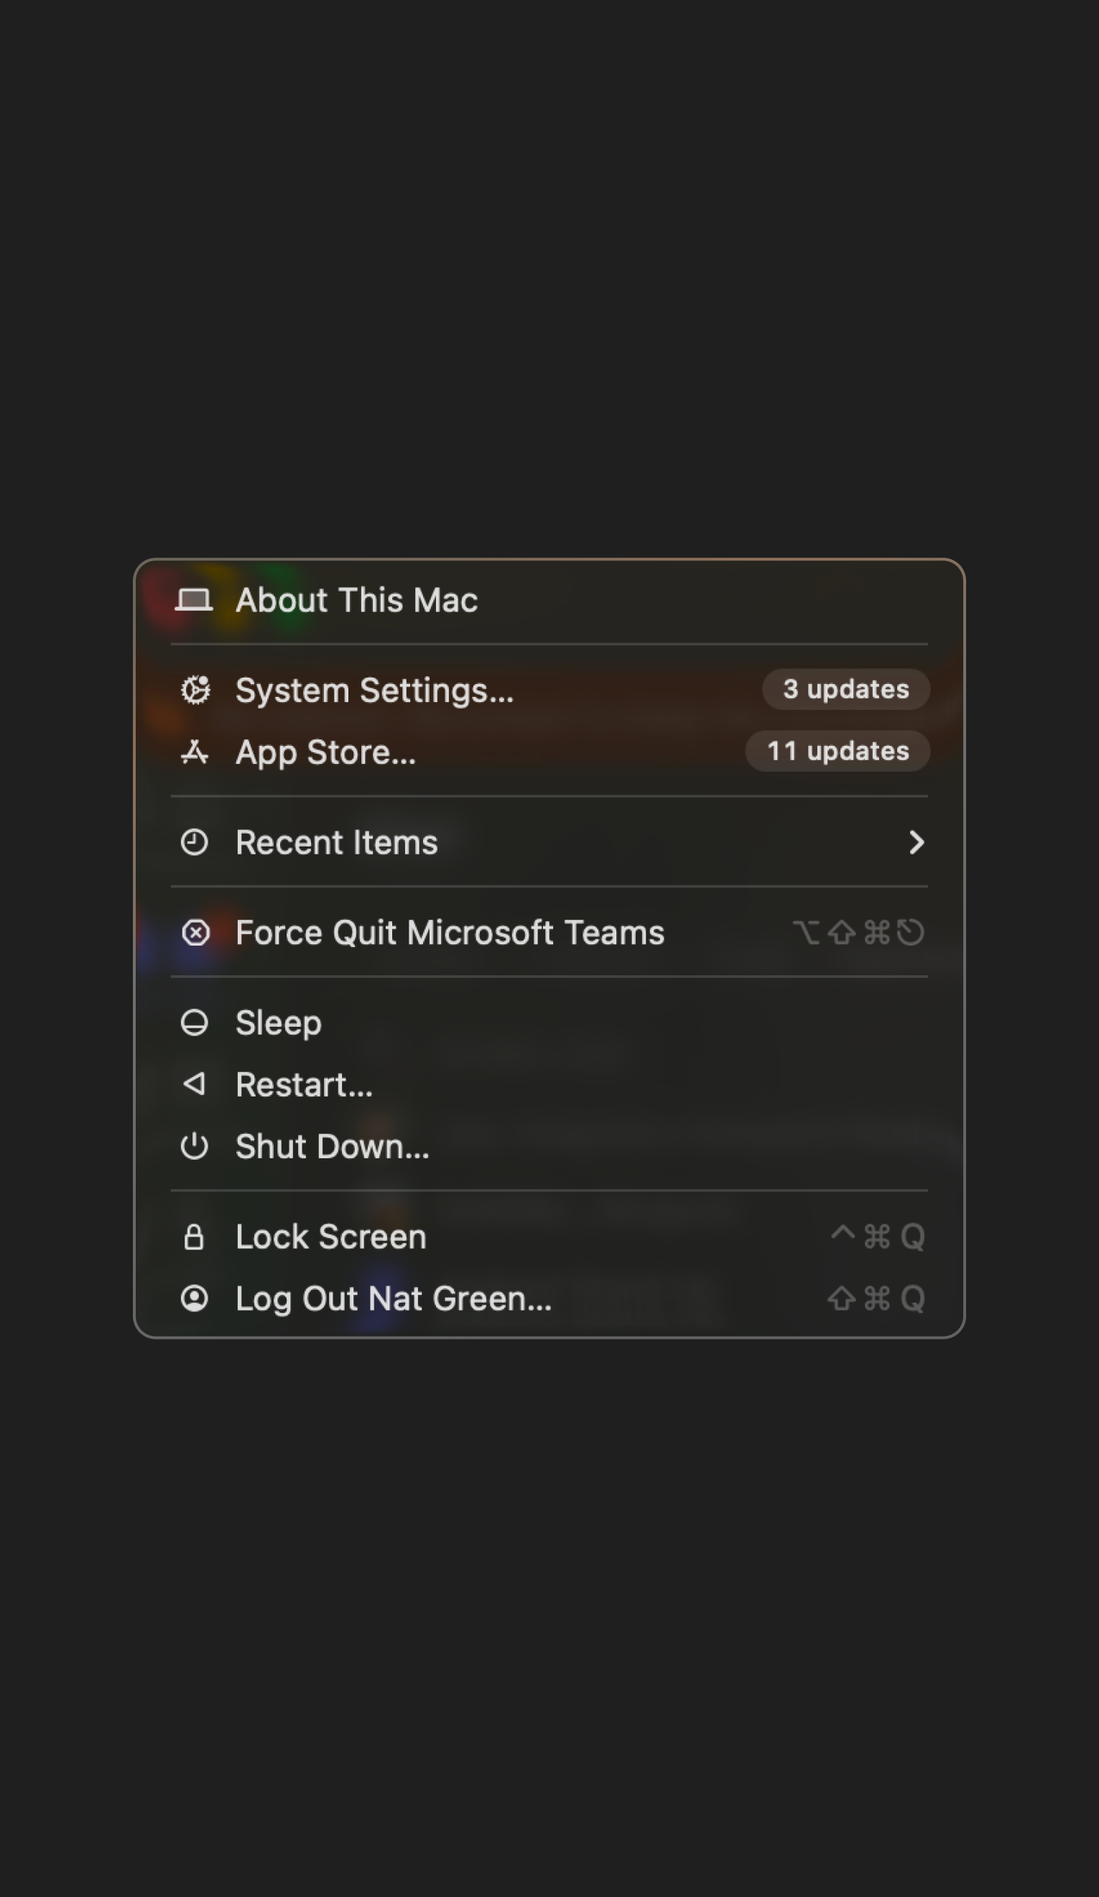The height and width of the screenshot is (1897, 1099).
Task: Choose Restart… from the menu
Action: 304,1084
